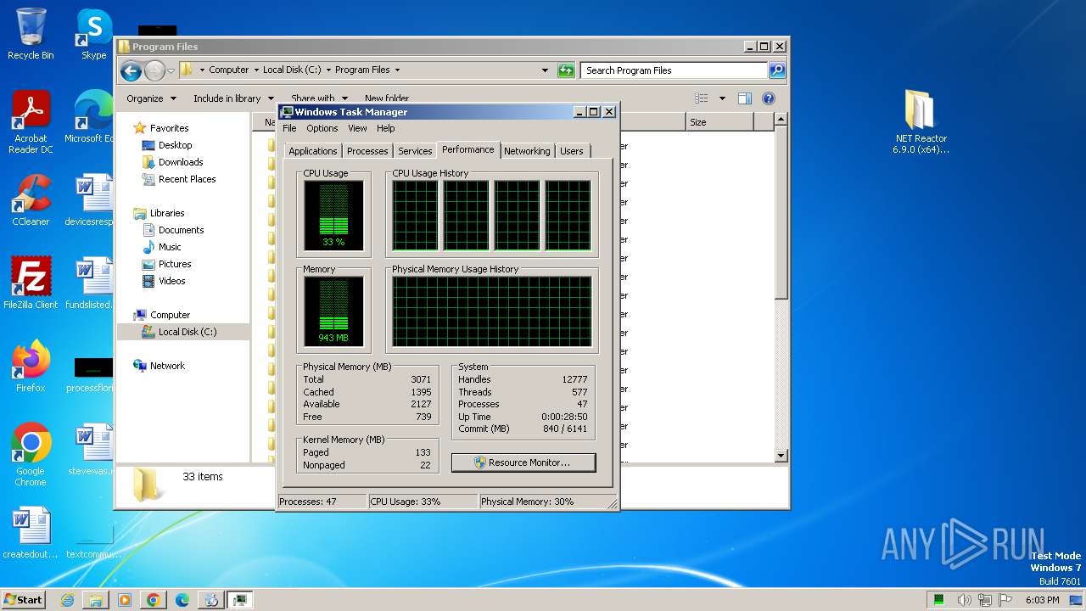
Task: Click the Explorer vertical scrollbar down arrow
Action: click(x=781, y=456)
